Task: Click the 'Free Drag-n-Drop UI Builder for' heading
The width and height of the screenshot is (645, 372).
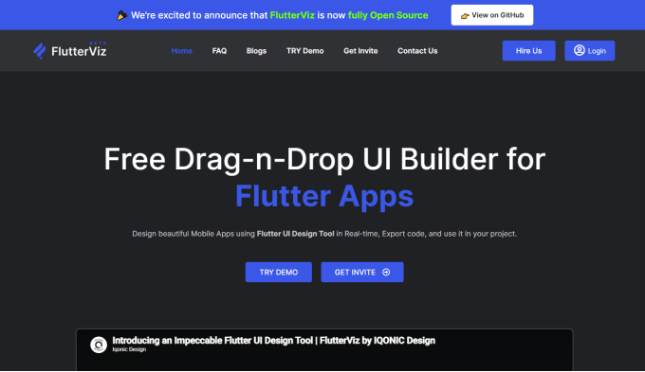Action: pos(324,159)
